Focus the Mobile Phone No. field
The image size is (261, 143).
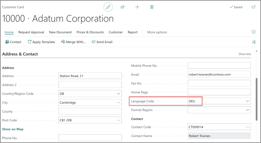[x=219, y=65]
